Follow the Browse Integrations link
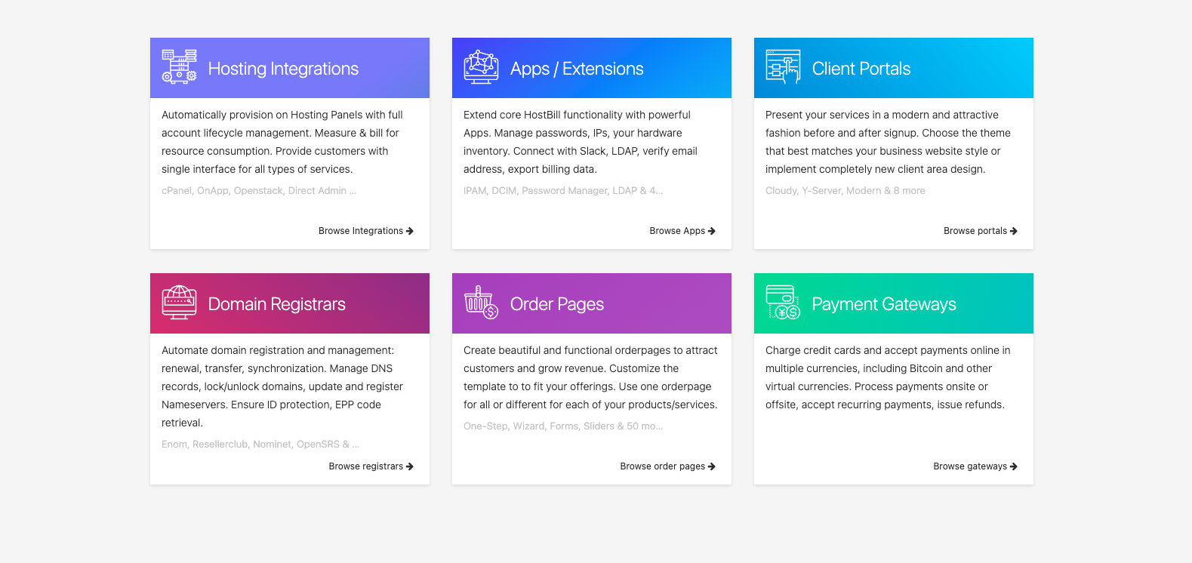This screenshot has height=563, width=1192. [366, 231]
